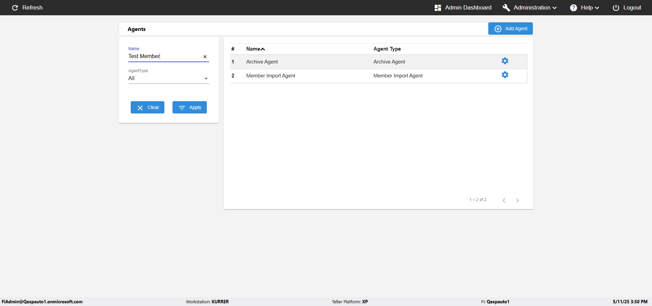
Task: Clear the Name field with the X icon
Action: tap(205, 57)
